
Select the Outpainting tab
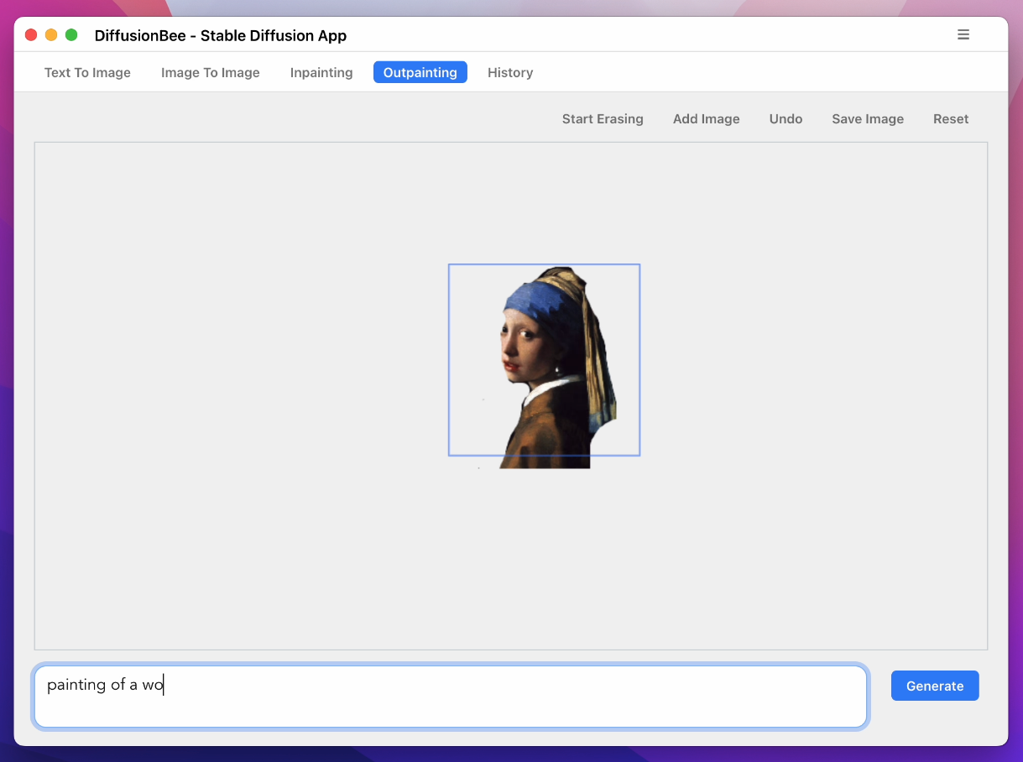(420, 73)
